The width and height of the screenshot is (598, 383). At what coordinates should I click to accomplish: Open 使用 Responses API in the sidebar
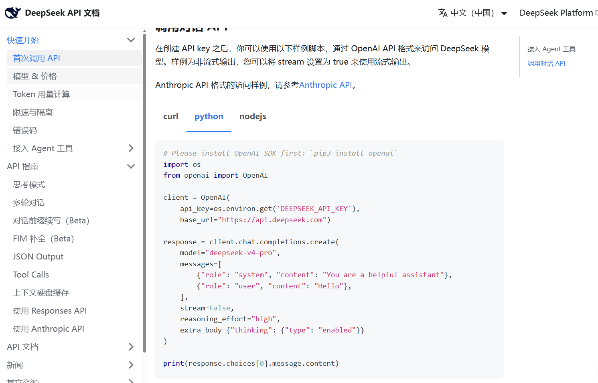(x=74, y=311)
